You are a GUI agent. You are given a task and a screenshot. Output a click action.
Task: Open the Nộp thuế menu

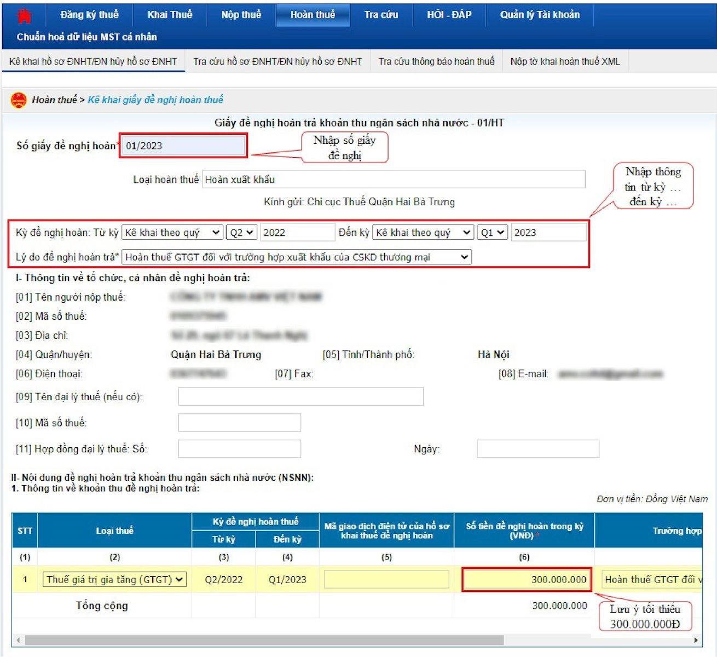pos(241,15)
